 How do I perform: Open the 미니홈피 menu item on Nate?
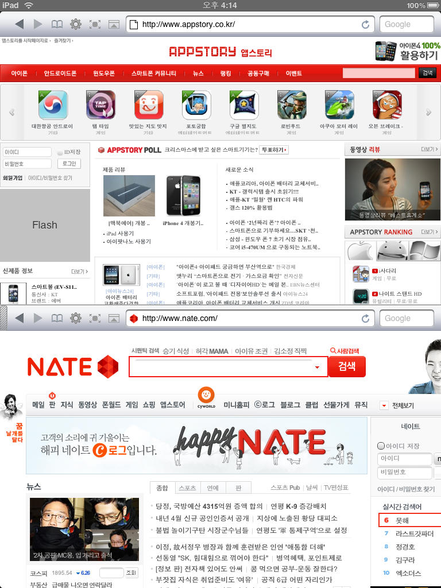(x=236, y=405)
